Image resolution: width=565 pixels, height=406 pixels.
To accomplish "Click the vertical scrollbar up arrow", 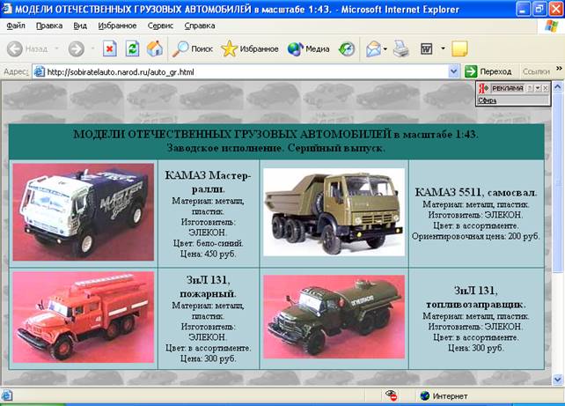I will [558, 86].
